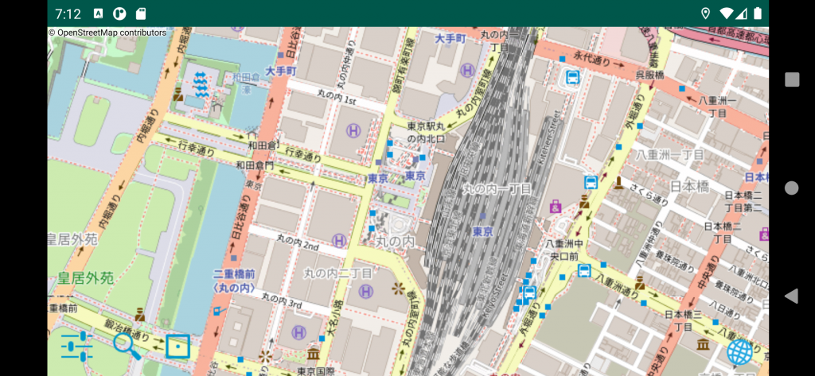
Task: Tap the 二重橋前〈丸の内〉 station label
Action: pyautogui.click(x=233, y=281)
